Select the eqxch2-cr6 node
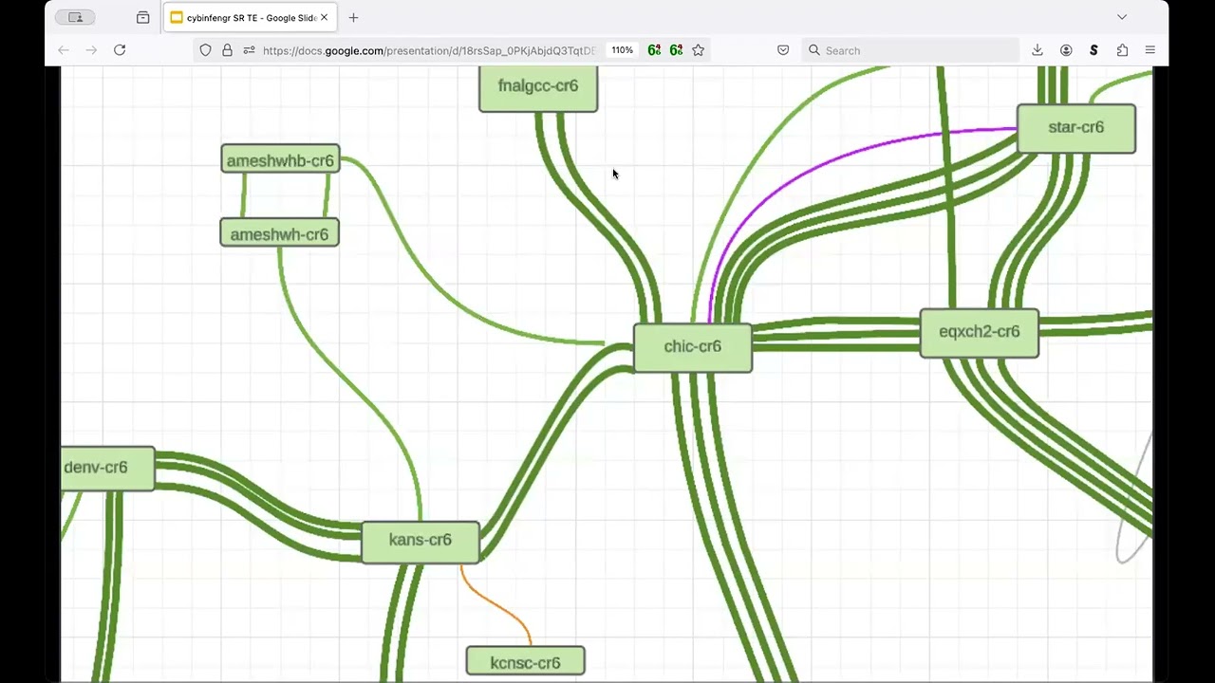 coord(980,333)
